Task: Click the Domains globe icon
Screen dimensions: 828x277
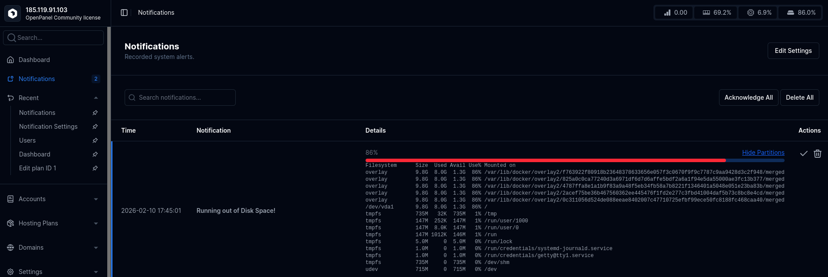Action: coord(10,248)
